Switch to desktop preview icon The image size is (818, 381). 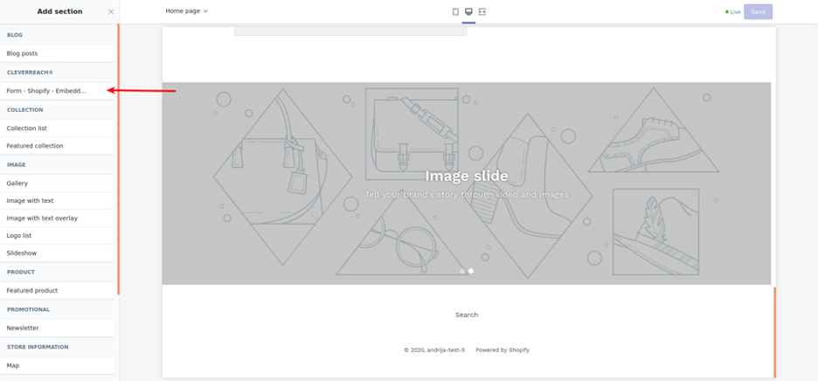click(x=468, y=11)
